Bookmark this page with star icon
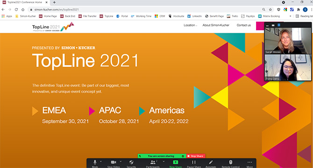 tap(270, 9)
